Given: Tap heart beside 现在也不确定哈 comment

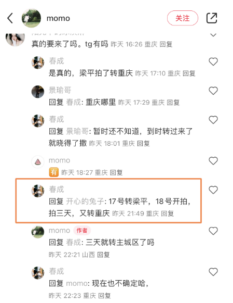Looking at the screenshot, I should pos(213,272).
